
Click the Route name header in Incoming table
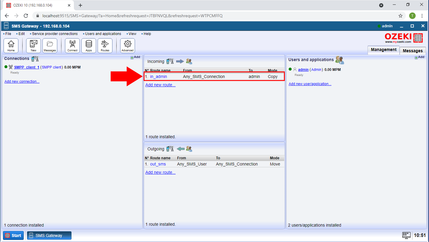[x=160, y=71]
